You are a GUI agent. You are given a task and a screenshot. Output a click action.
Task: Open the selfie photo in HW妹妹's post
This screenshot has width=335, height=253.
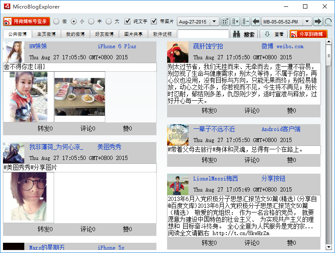pyautogui.click(x=29, y=97)
